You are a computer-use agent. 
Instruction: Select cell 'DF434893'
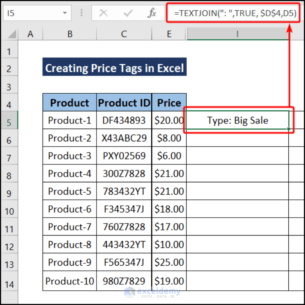coord(124,120)
